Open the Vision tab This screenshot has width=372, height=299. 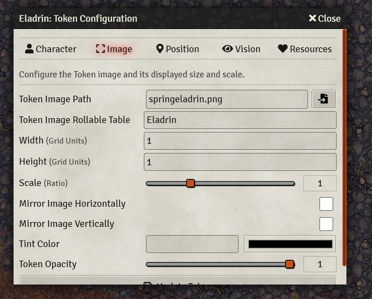coord(241,49)
